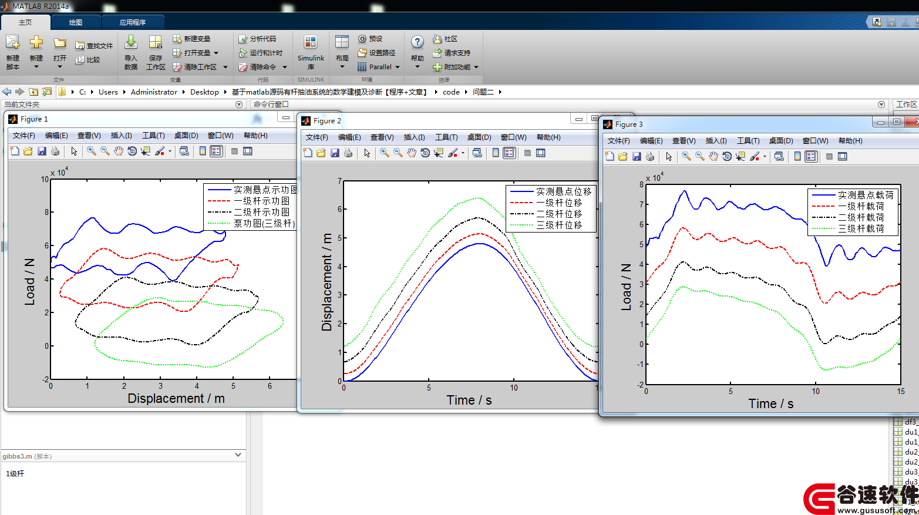Screen dimensions: 919x515
Task: Open the Simulink 库 library icon
Action: (311, 42)
